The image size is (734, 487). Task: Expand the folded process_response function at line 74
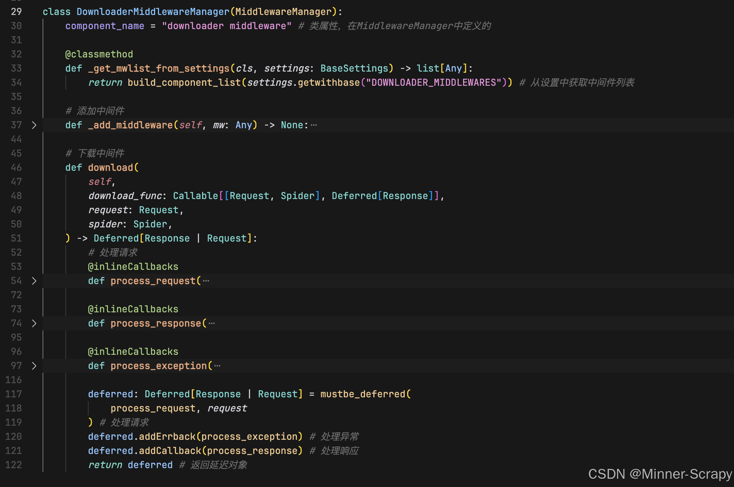click(x=34, y=323)
